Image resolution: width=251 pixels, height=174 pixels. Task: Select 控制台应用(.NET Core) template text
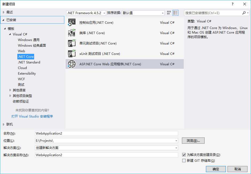point(96,23)
